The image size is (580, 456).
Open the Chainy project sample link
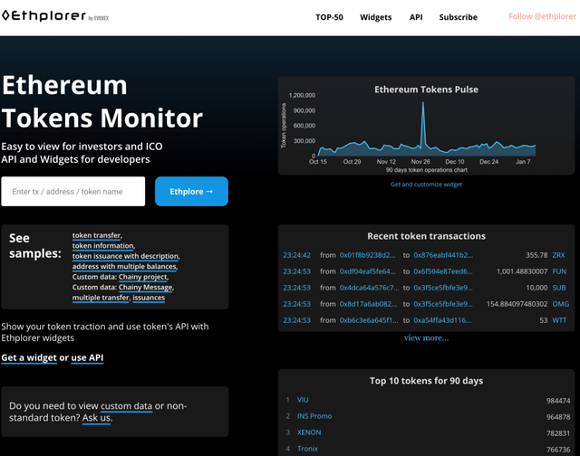[x=143, y=277]
